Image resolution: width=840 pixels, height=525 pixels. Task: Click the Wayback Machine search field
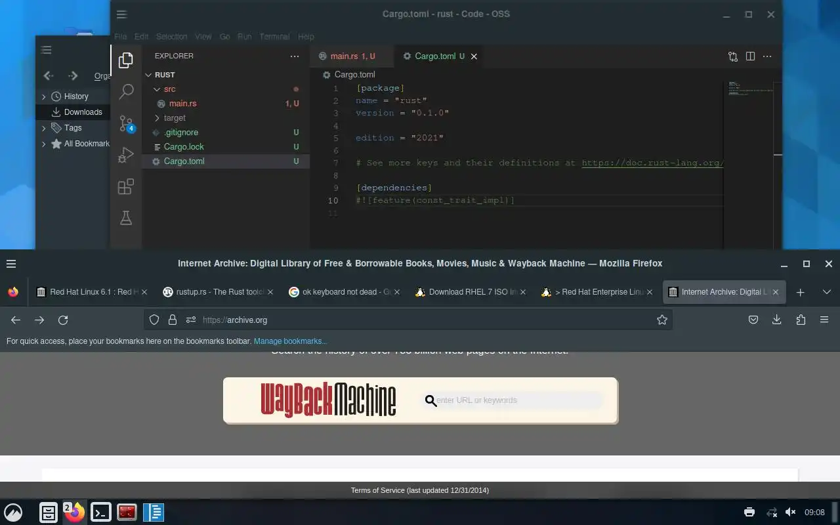click(x=513, y=400)
